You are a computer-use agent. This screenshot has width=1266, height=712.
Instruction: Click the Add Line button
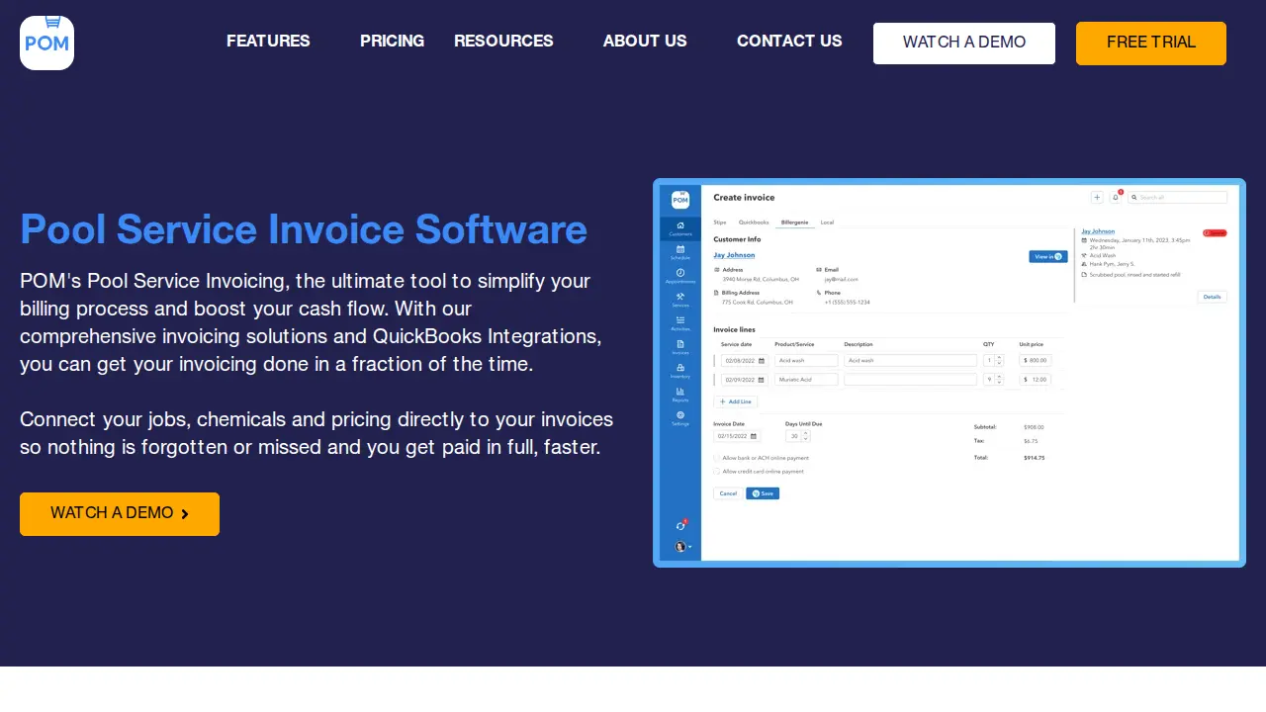736,401
